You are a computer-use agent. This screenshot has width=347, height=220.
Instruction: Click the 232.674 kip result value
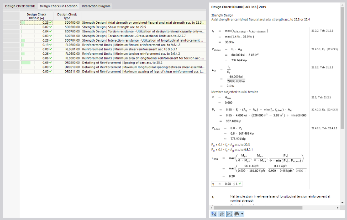(239, 60)
